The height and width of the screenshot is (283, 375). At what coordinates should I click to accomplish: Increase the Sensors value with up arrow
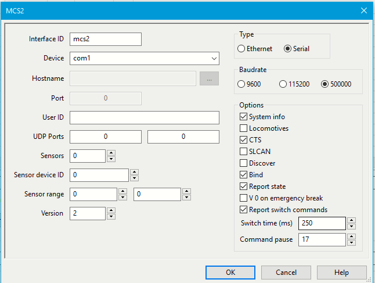point(111,153)
